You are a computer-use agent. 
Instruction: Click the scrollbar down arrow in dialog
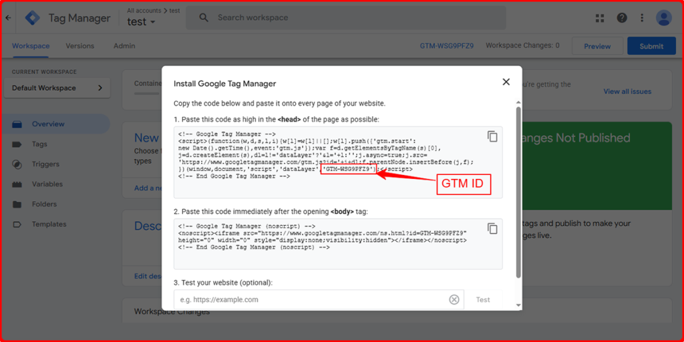click(518, 305)
